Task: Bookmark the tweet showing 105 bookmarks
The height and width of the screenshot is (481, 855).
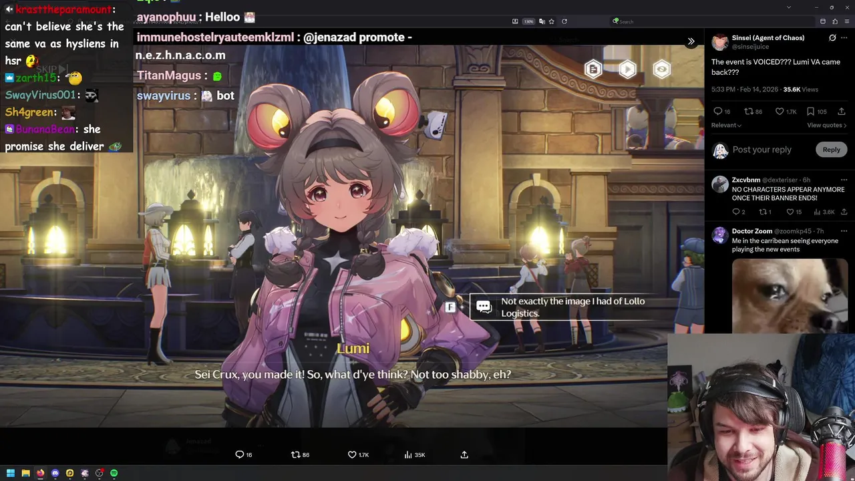Action: pos(816,112)
